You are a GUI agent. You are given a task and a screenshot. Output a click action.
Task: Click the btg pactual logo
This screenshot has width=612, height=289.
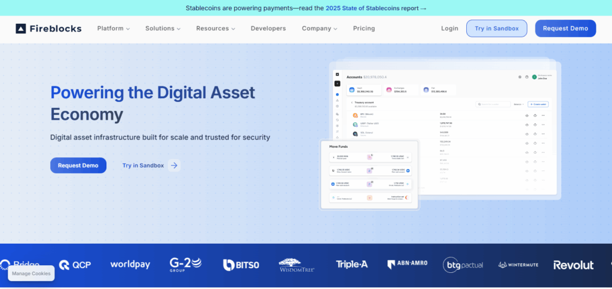point(463,265)
